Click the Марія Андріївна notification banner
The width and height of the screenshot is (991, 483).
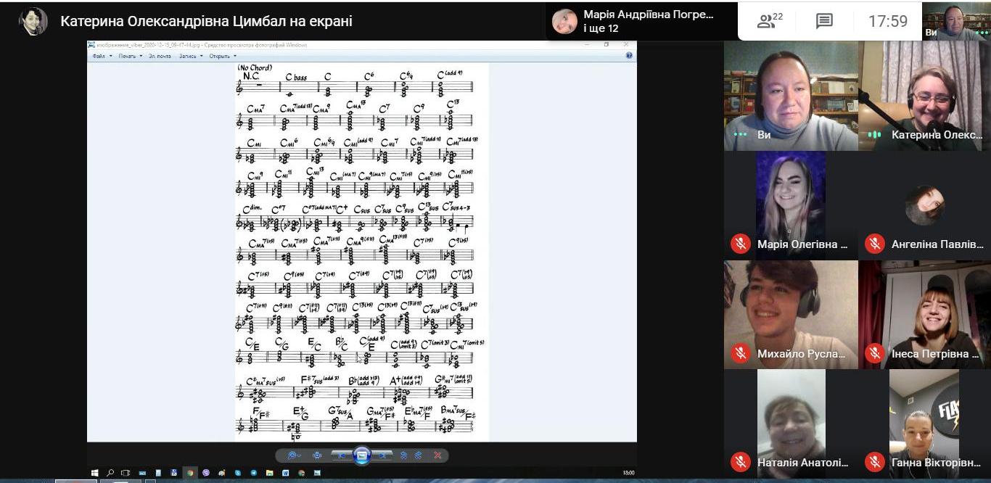point(641,21)
